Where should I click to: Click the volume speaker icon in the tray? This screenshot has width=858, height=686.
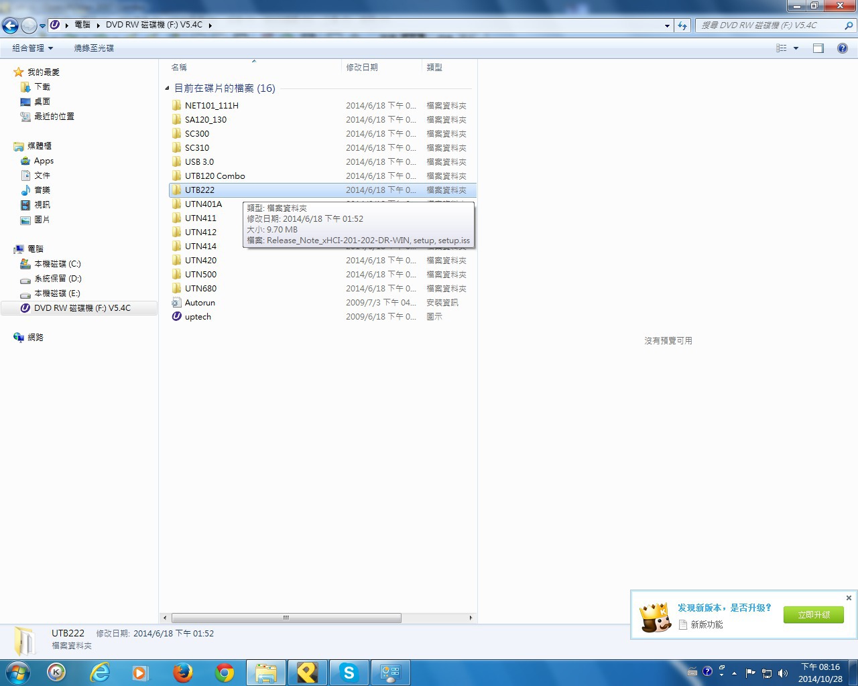pyautogui.click(x=782, y=673)
